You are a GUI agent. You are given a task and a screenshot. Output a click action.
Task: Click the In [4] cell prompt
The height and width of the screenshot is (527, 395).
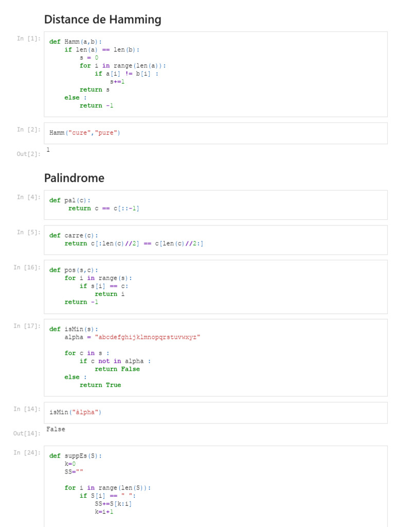coord(28,197)
